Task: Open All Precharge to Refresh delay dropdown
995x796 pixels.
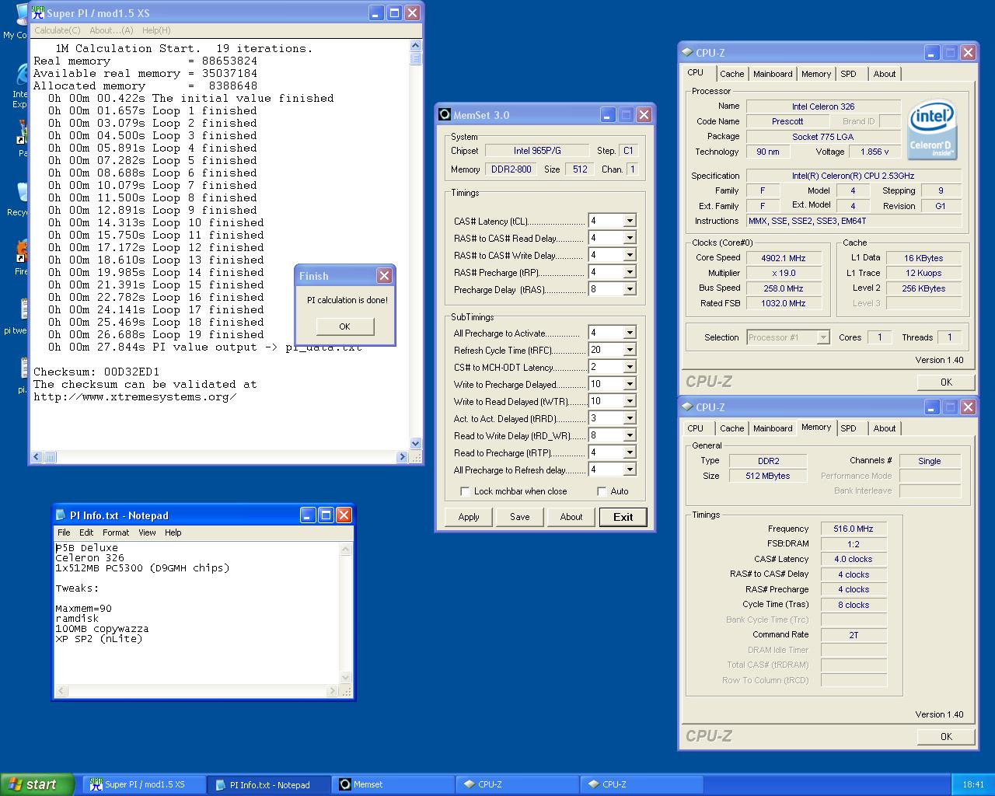Action: [x=630, y=470]
